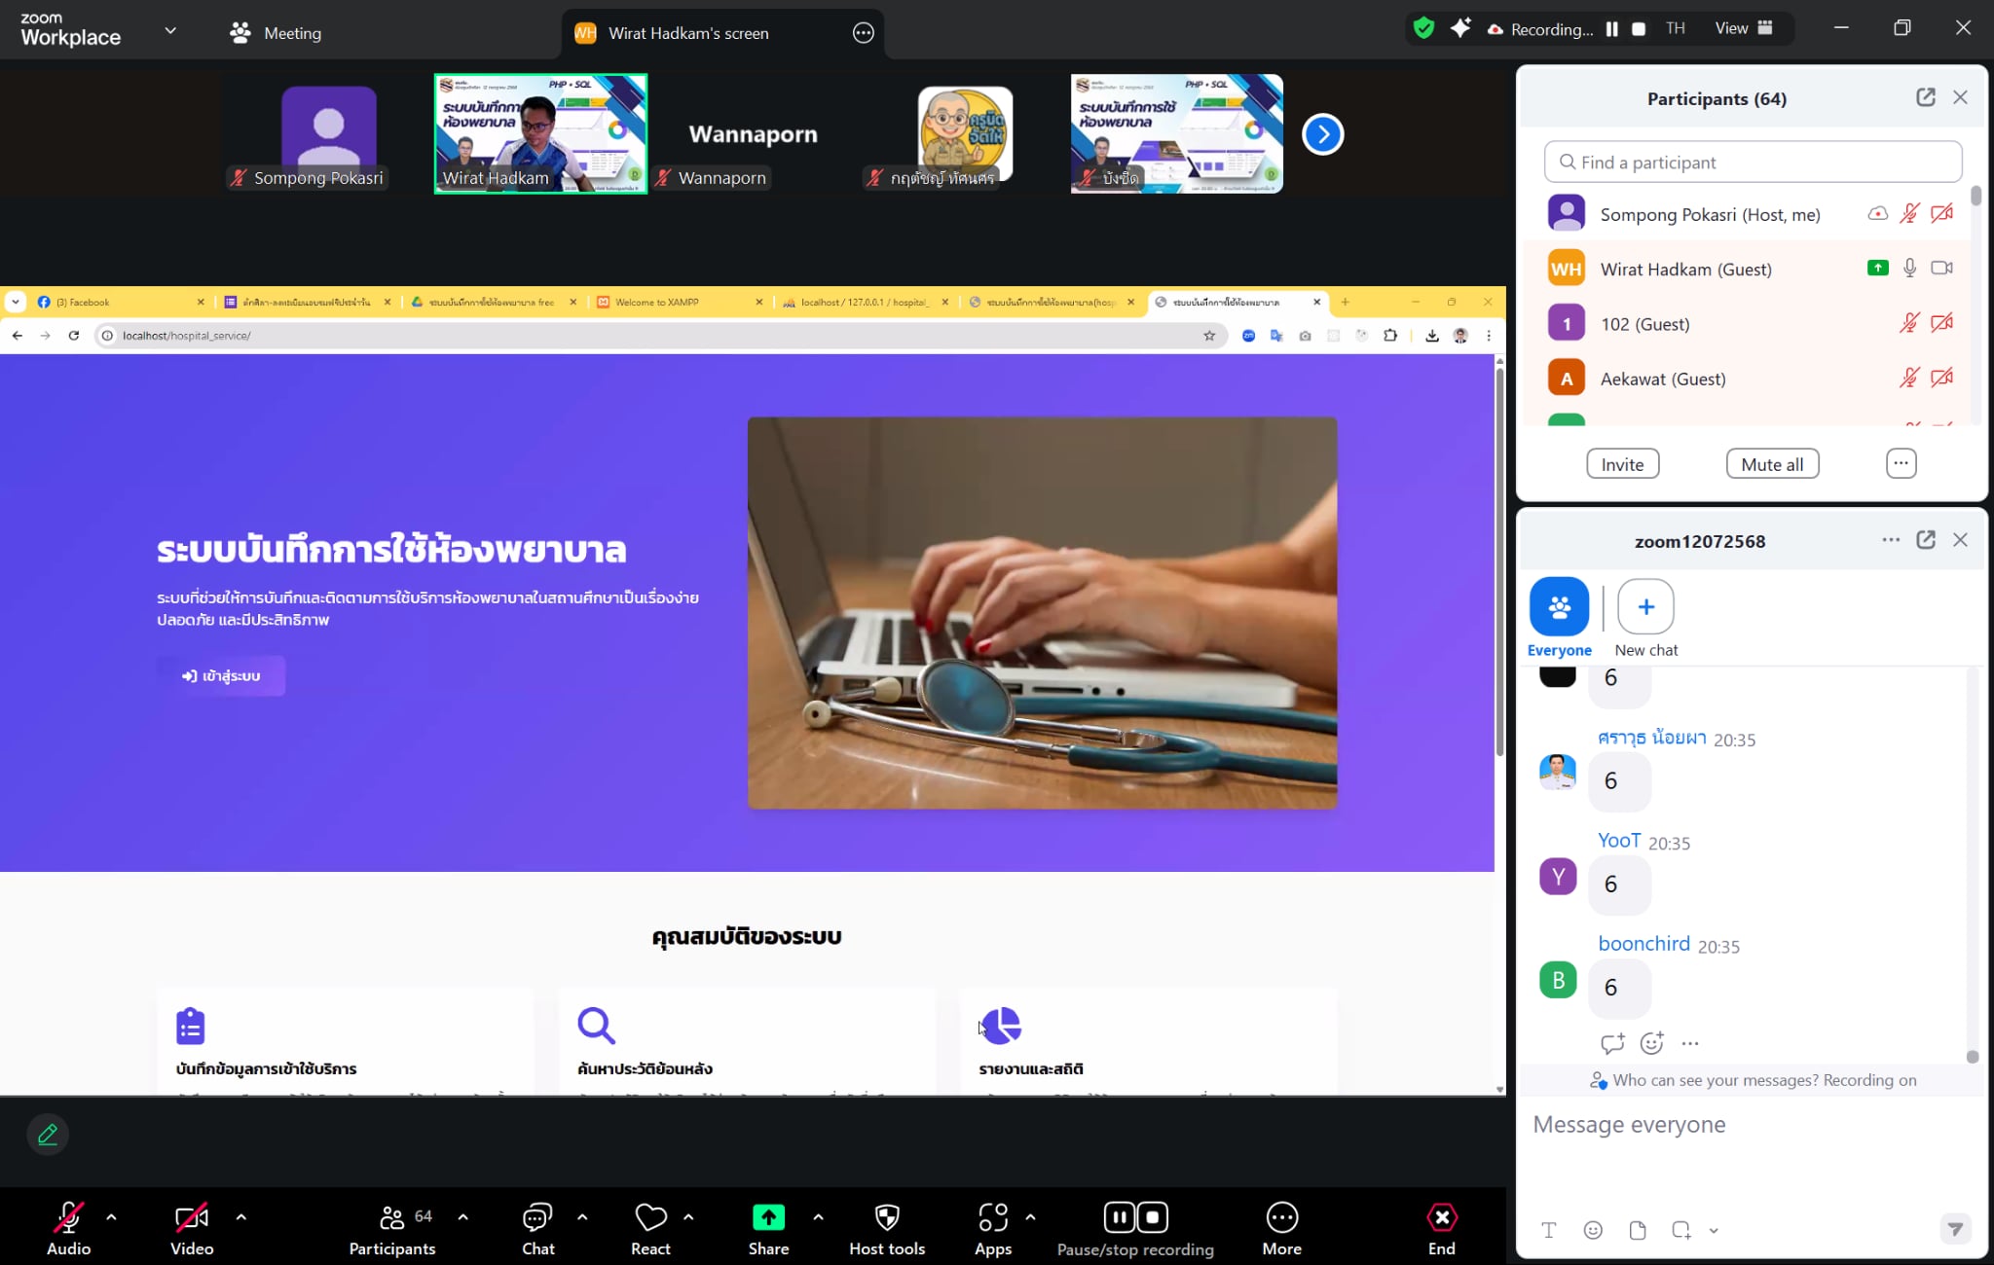Open the Apps icon in toolbar
This screenshot has height=1265, width=1994.
tap(992, 1217)
